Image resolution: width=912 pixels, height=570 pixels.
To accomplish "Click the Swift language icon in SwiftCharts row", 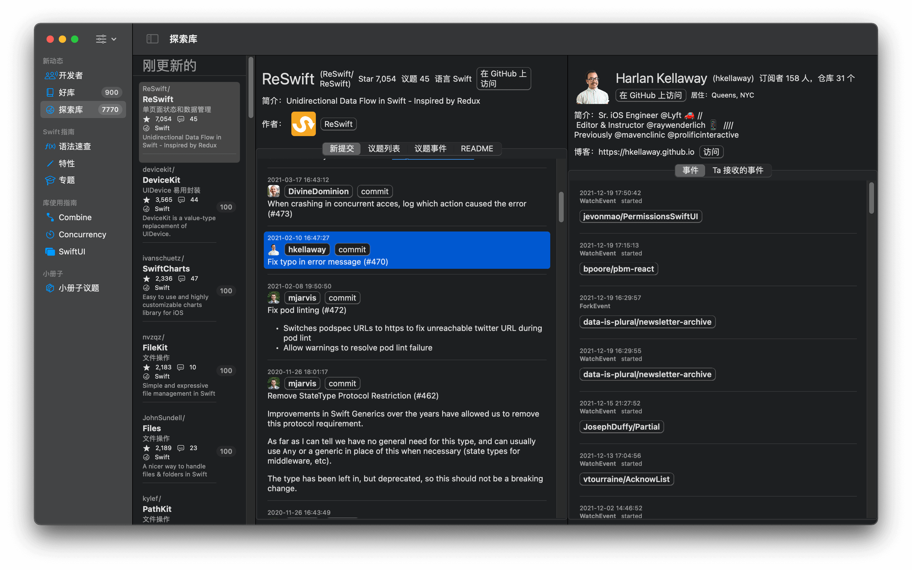I will pos(146,288).
